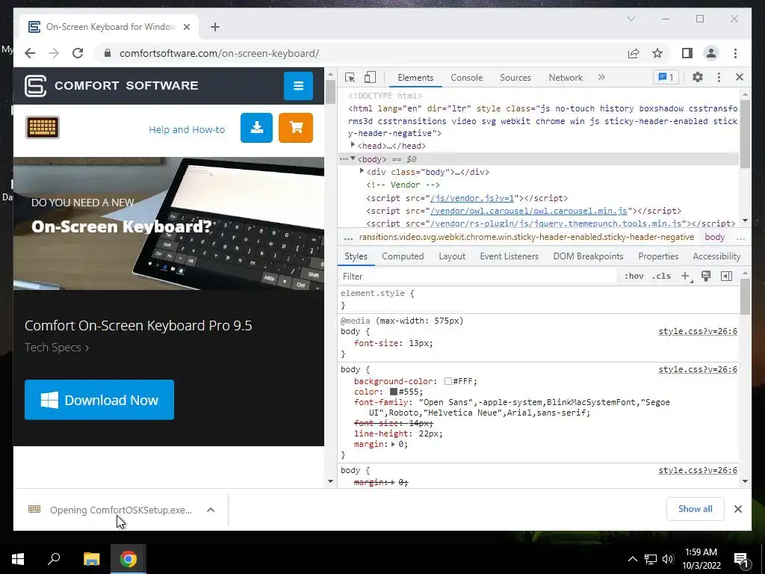
Task: Switch to the Console tab
Action: coord(466,78)
